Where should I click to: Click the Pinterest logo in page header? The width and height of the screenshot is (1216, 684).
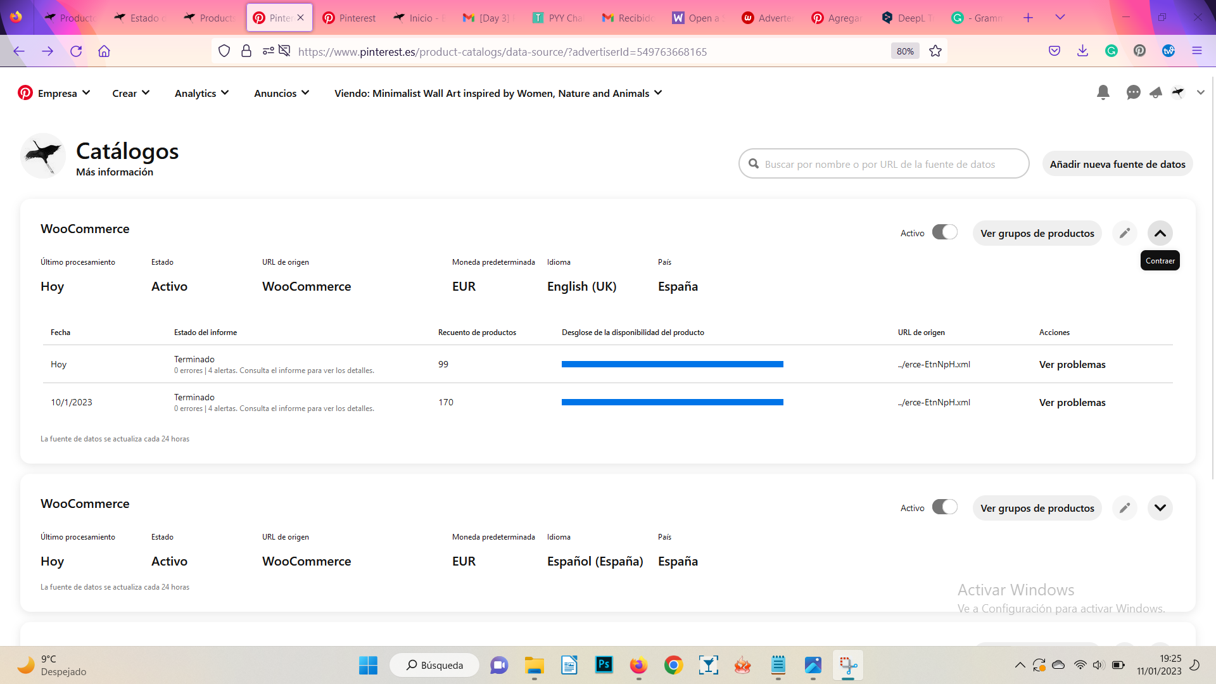coord(25,93)
